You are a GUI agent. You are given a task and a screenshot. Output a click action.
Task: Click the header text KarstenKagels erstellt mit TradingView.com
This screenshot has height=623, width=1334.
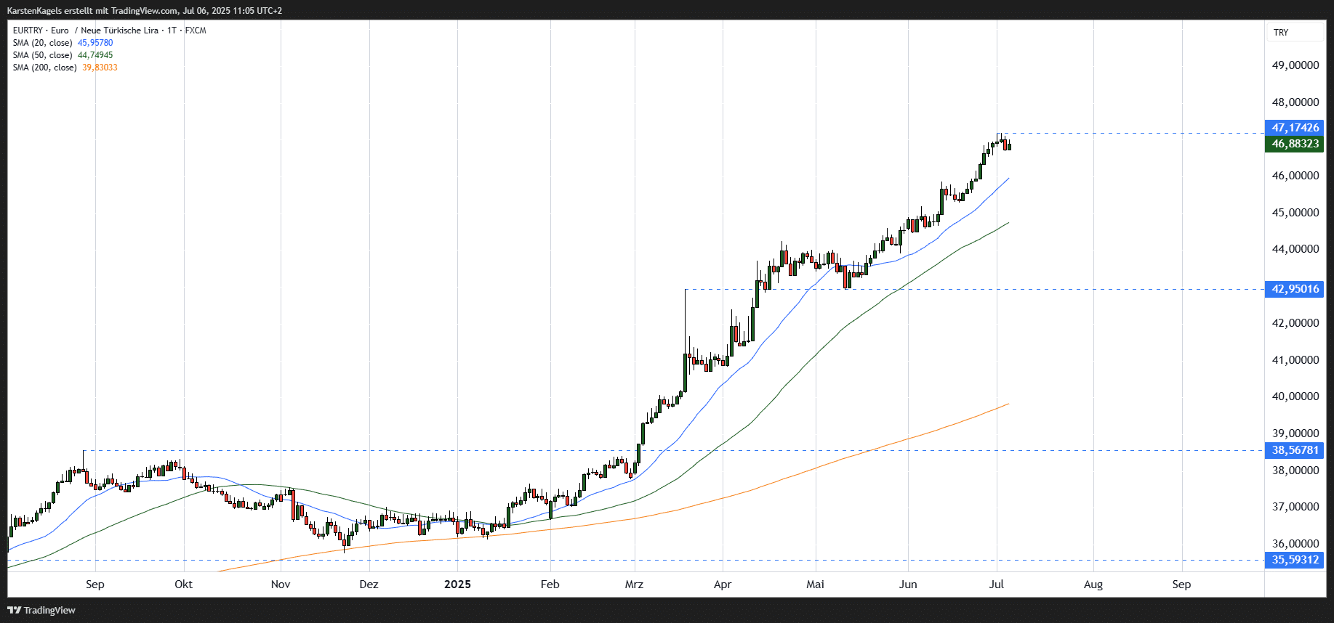click(92, 11)
